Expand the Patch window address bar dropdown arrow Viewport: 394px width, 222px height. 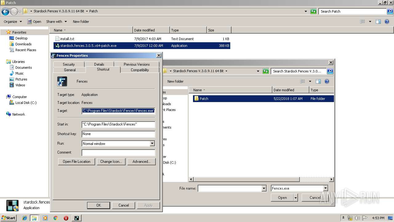coord(306,11)
